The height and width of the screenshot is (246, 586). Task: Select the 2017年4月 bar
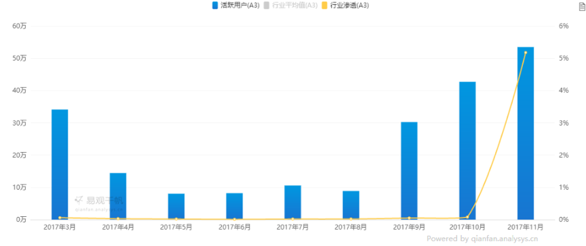coord(118,196)
